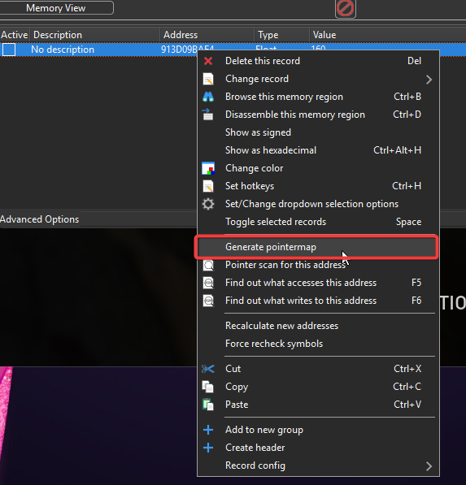Screen dimensions: 466x485
Task: Expand the Record config submenu arrow
Action: pos(429,466)
